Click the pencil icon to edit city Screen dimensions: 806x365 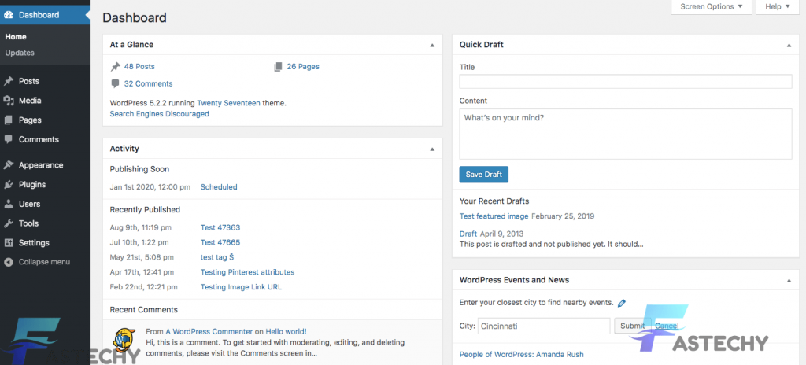tap(622, 303)
